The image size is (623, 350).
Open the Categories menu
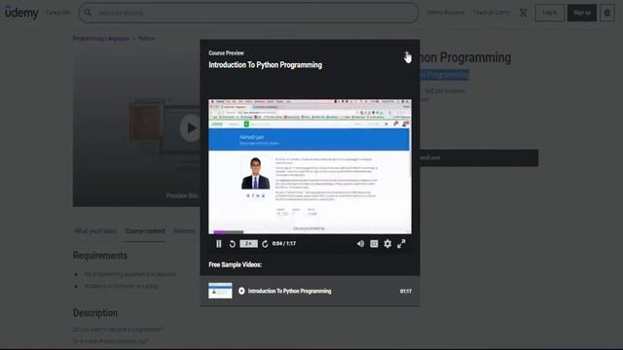coord(58,13)
